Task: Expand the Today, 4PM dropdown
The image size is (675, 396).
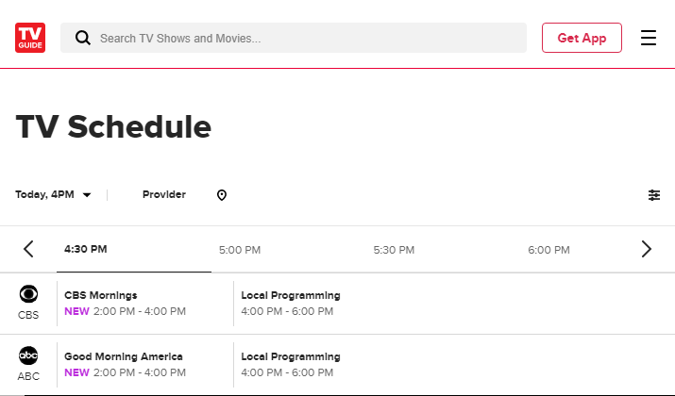Action: pos(54,195)
